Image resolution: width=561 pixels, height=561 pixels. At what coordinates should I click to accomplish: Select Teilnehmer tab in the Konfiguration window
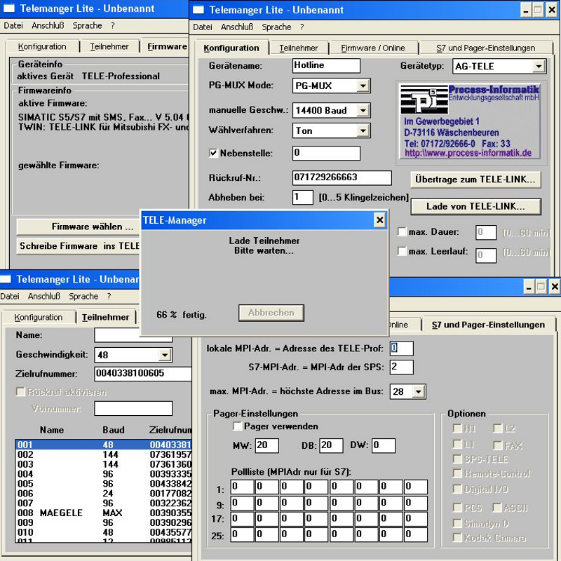pos(299,48)
